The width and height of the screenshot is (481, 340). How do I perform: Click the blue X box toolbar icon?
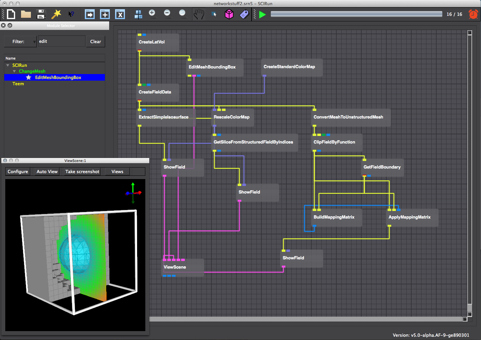[120, 14]
